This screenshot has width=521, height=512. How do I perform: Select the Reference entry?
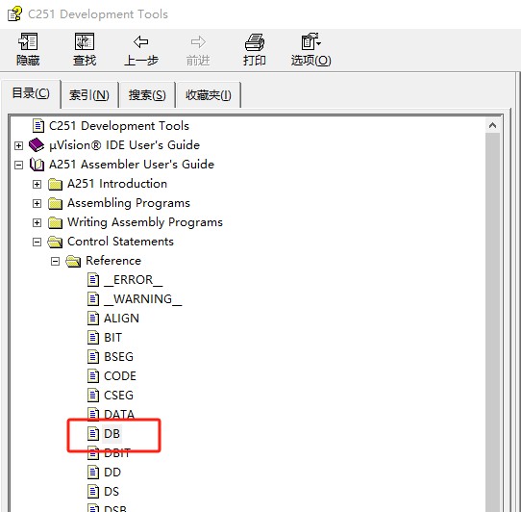pos(113,261)
